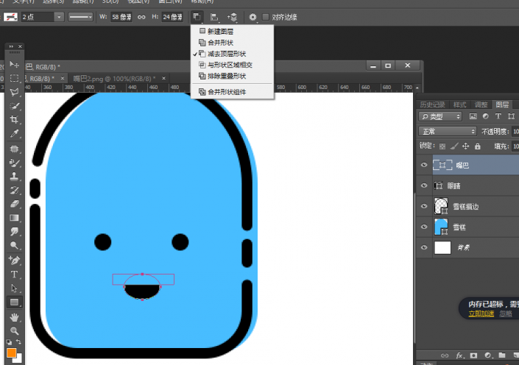Select the Hand tool
Image resolution: width=519 pixels, height=365 pixels.
pos(14,317)
